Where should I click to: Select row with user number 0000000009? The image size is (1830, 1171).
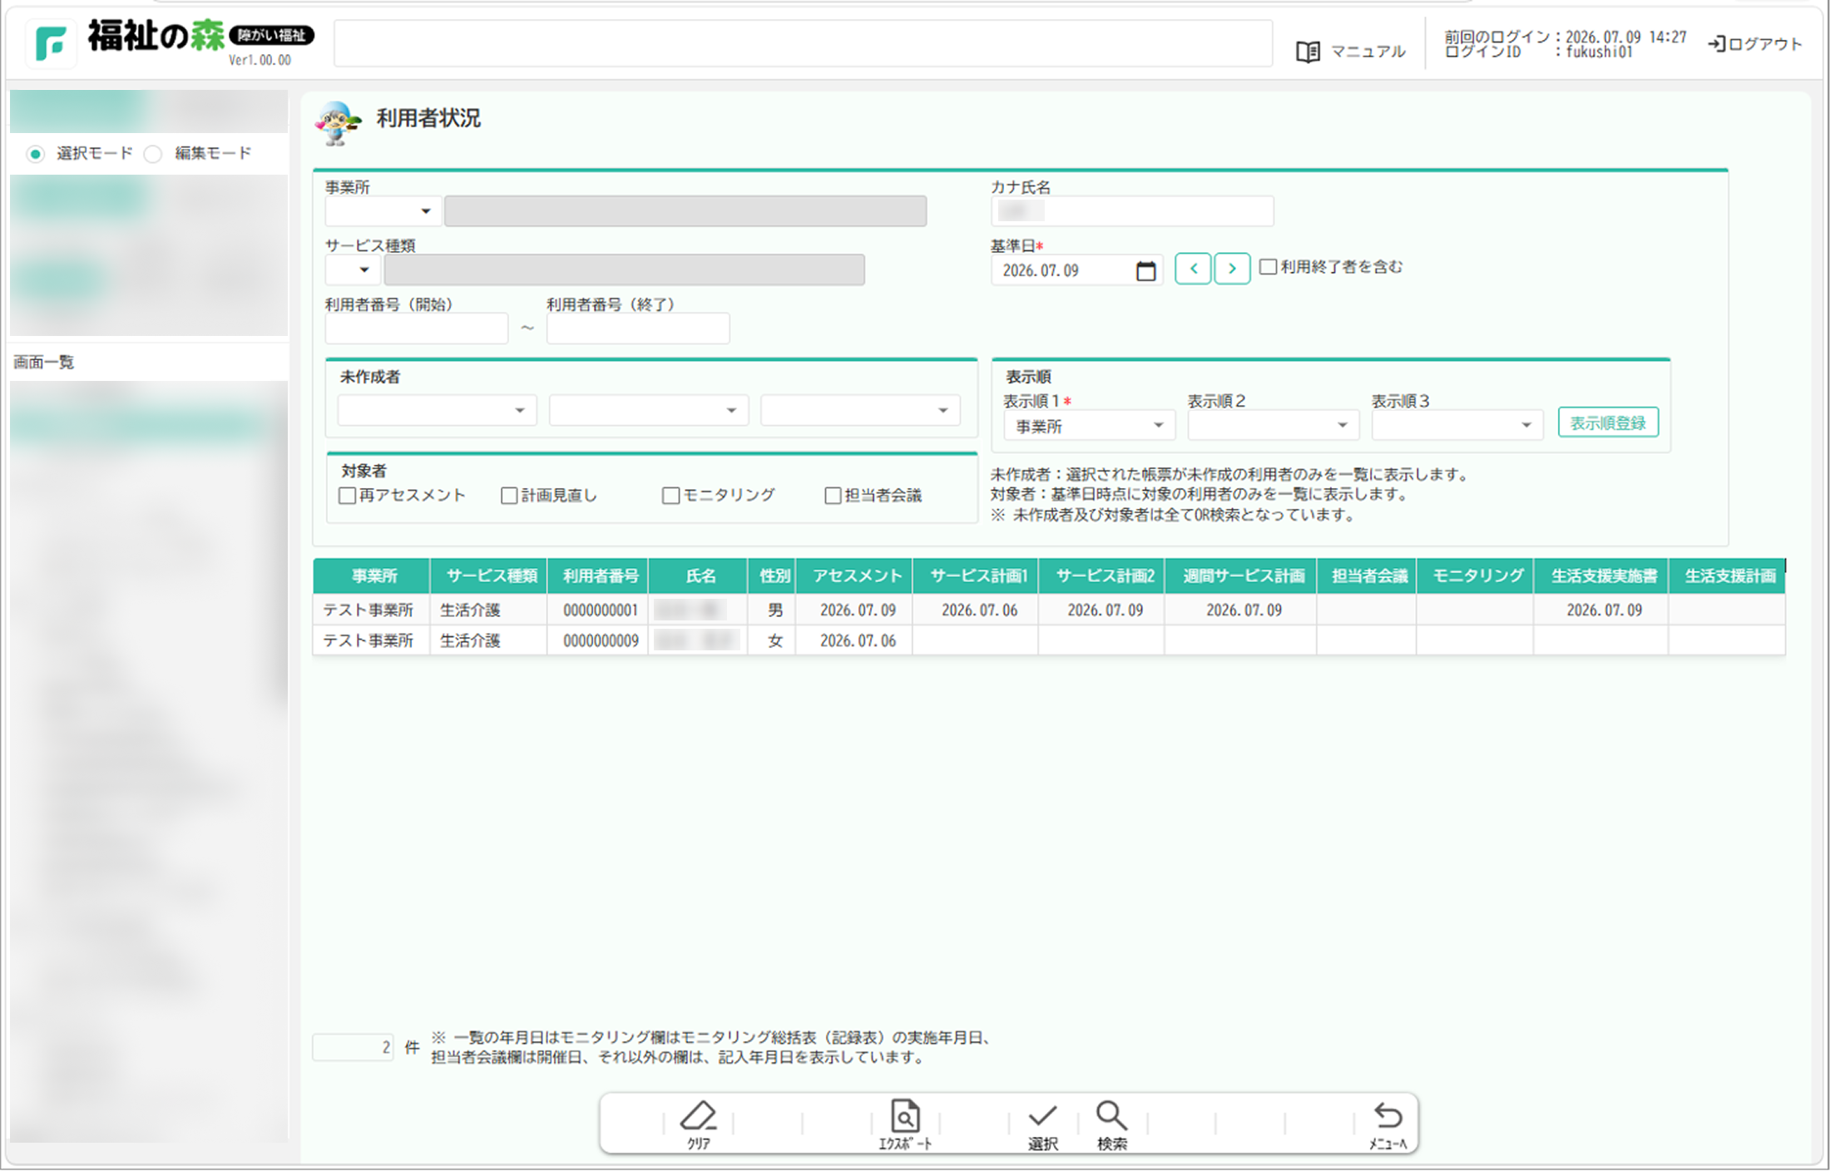coord(1049,640)
